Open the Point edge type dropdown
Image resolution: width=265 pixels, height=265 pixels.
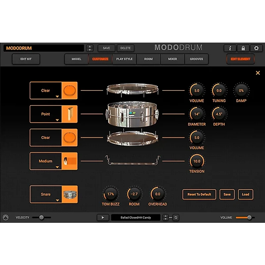46,114
